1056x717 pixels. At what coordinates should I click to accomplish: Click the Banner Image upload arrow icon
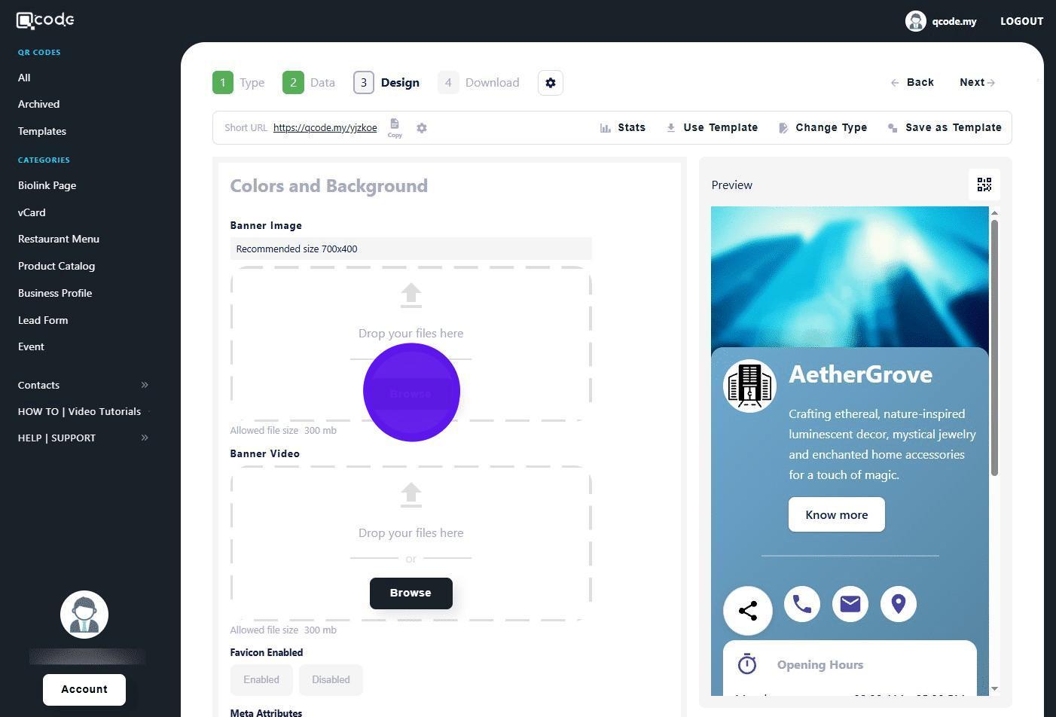(411, 295)
